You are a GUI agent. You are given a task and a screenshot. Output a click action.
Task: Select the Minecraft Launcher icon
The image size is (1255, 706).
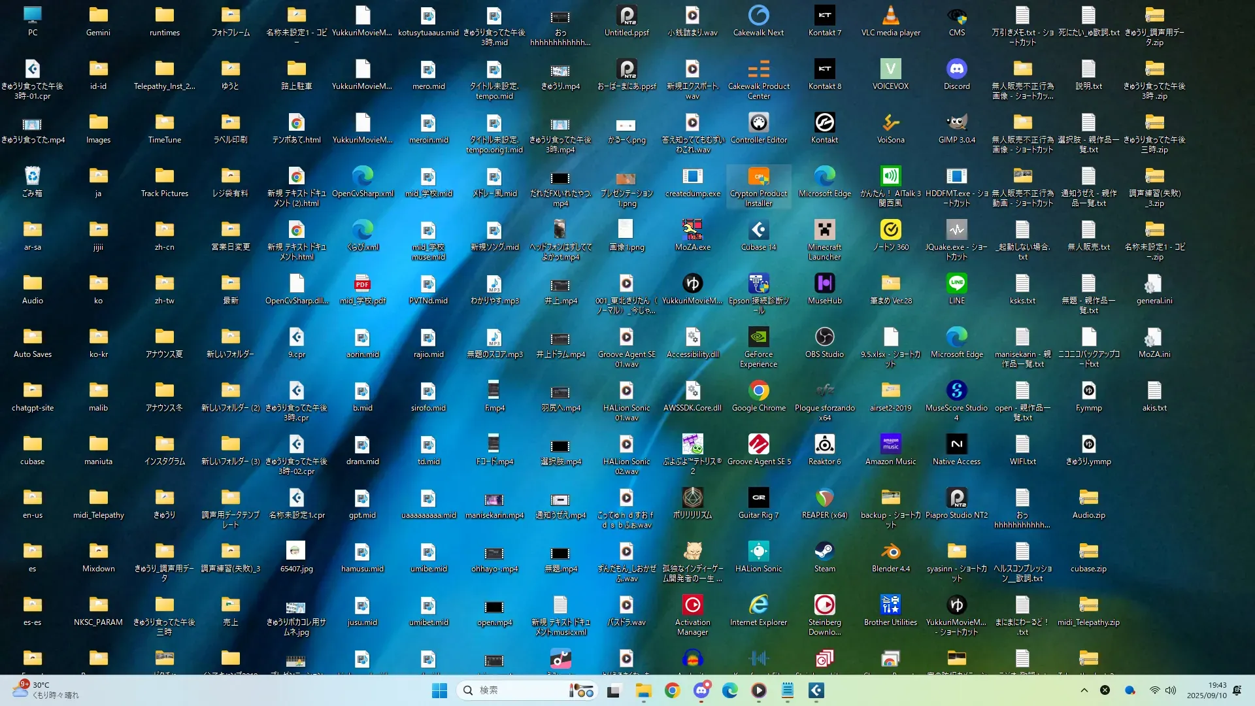pos(824,230)
